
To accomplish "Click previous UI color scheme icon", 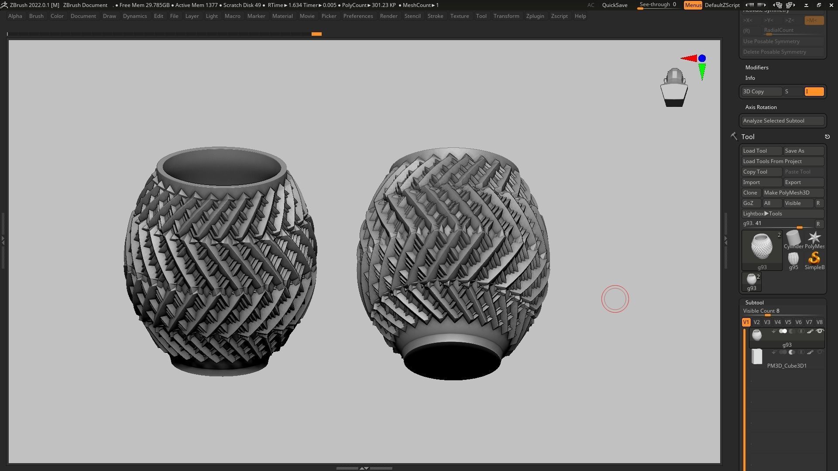I will 750,5.
